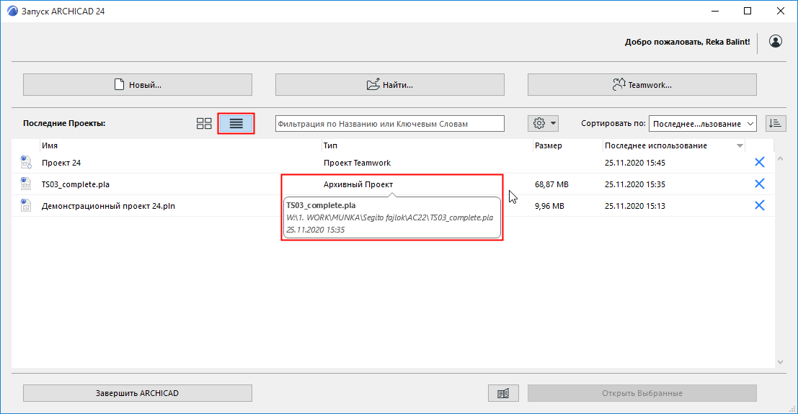Switch to thumbnail grid view
The height and width of the screenshot is (414, 798).
204,124
